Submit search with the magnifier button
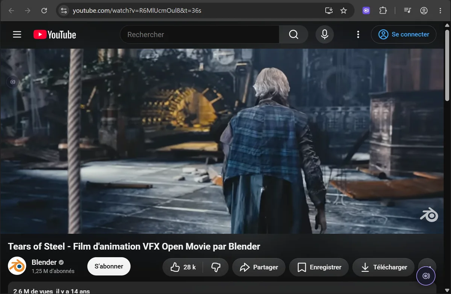 coord(294,35)
